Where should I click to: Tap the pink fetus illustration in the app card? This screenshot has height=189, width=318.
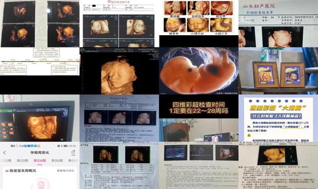point(41,184)
